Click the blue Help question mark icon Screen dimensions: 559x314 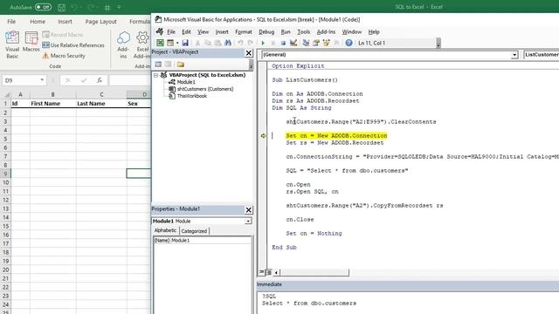point(349,43)
